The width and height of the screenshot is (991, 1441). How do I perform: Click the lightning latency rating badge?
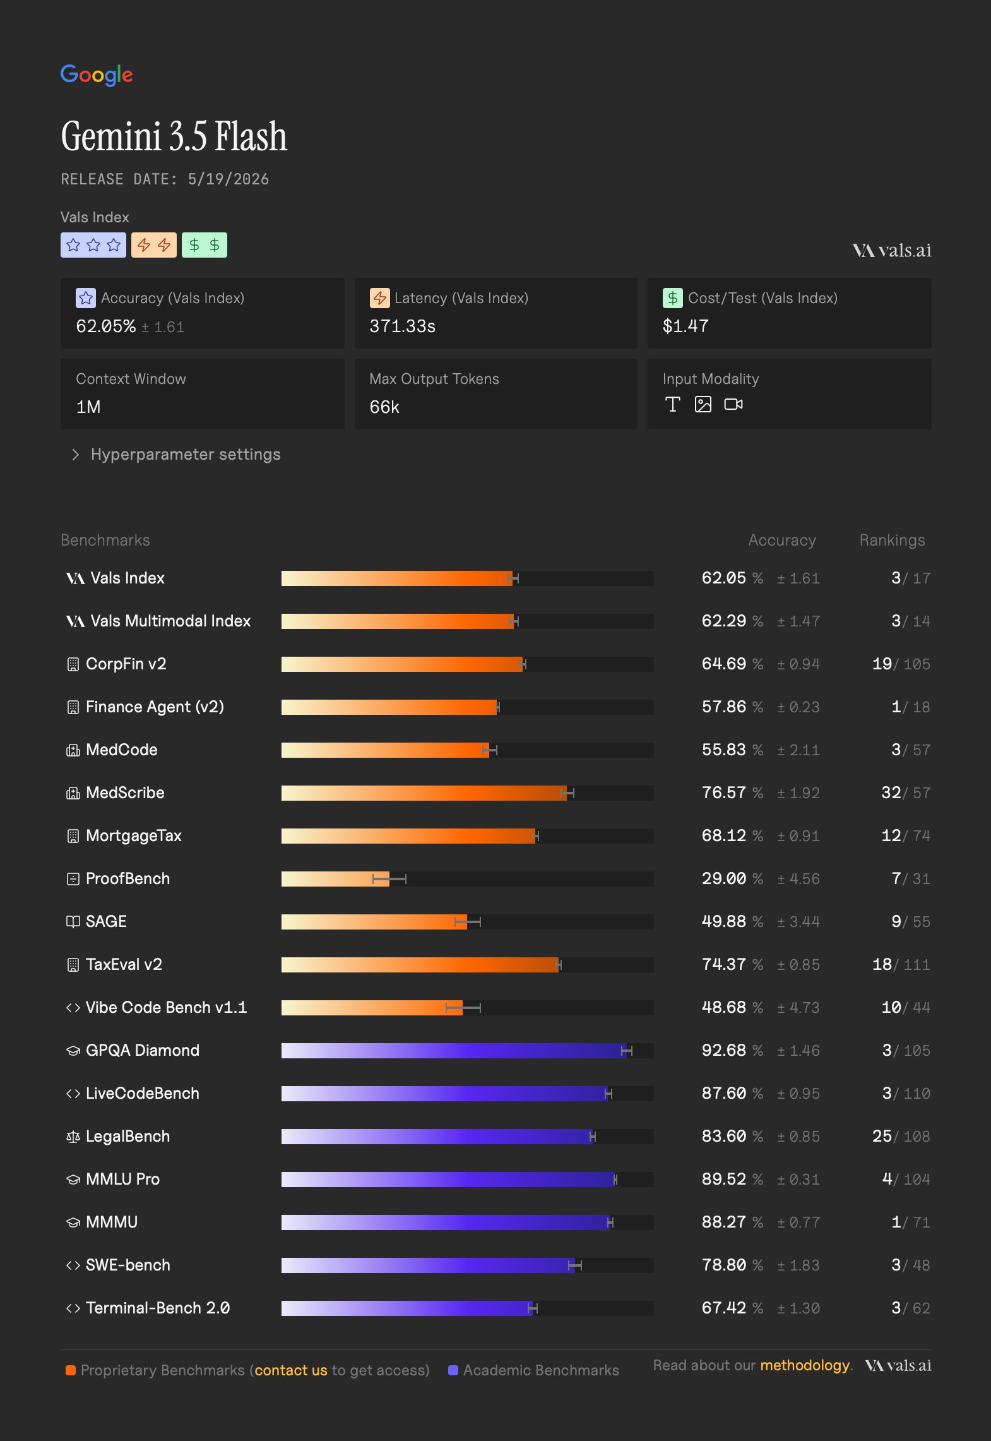tap(154, 245)
